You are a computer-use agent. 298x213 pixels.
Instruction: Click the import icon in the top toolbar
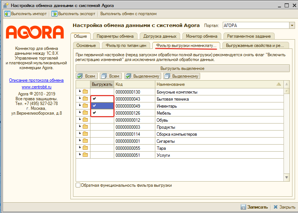click(x=7, y=14)
